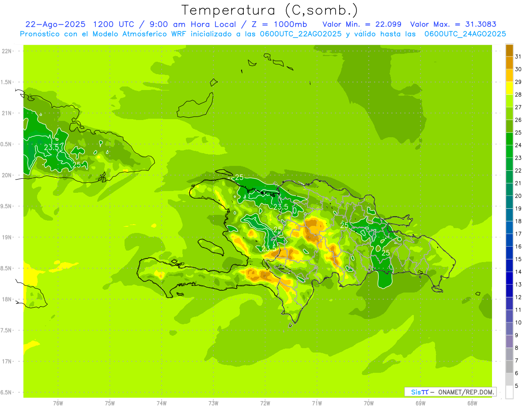Click the '69W' longitude label
Screen dimensions: 530x409
420,403
